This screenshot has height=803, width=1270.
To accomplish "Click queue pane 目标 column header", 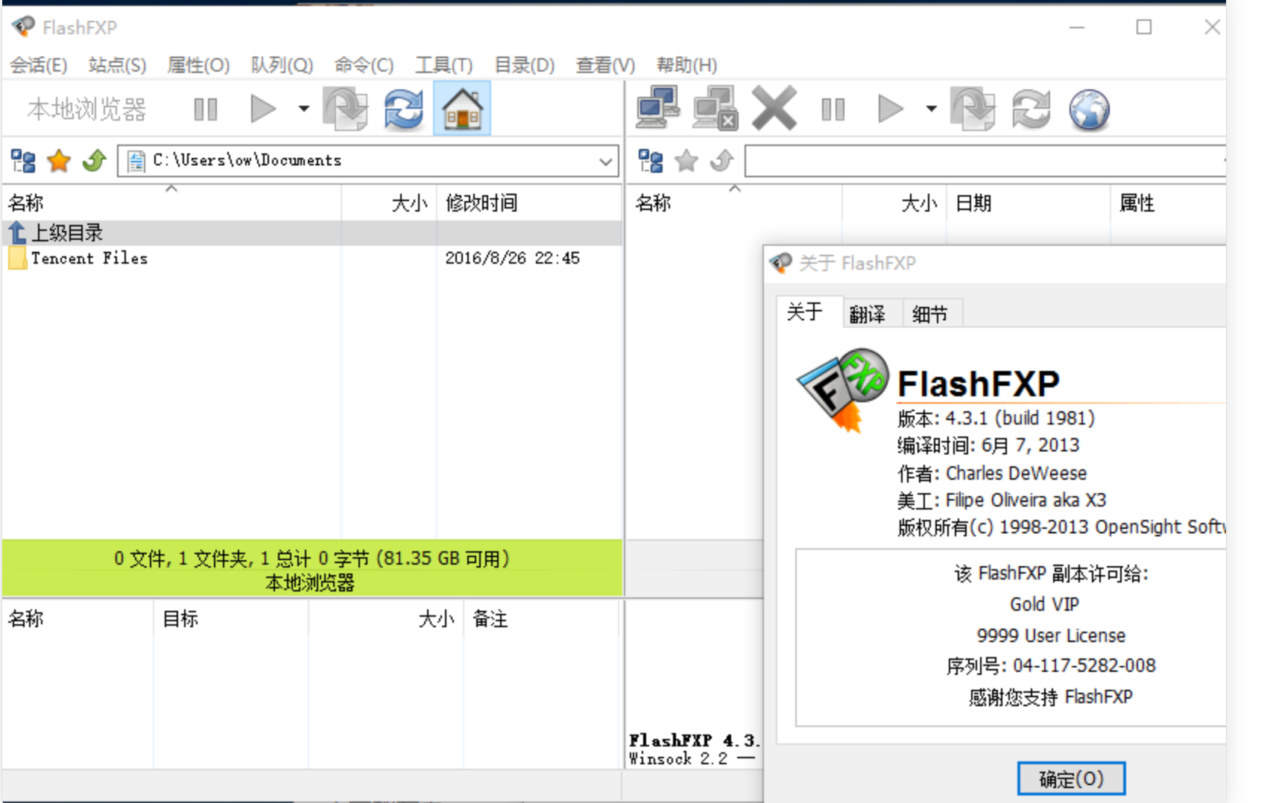I will point(231,618).
